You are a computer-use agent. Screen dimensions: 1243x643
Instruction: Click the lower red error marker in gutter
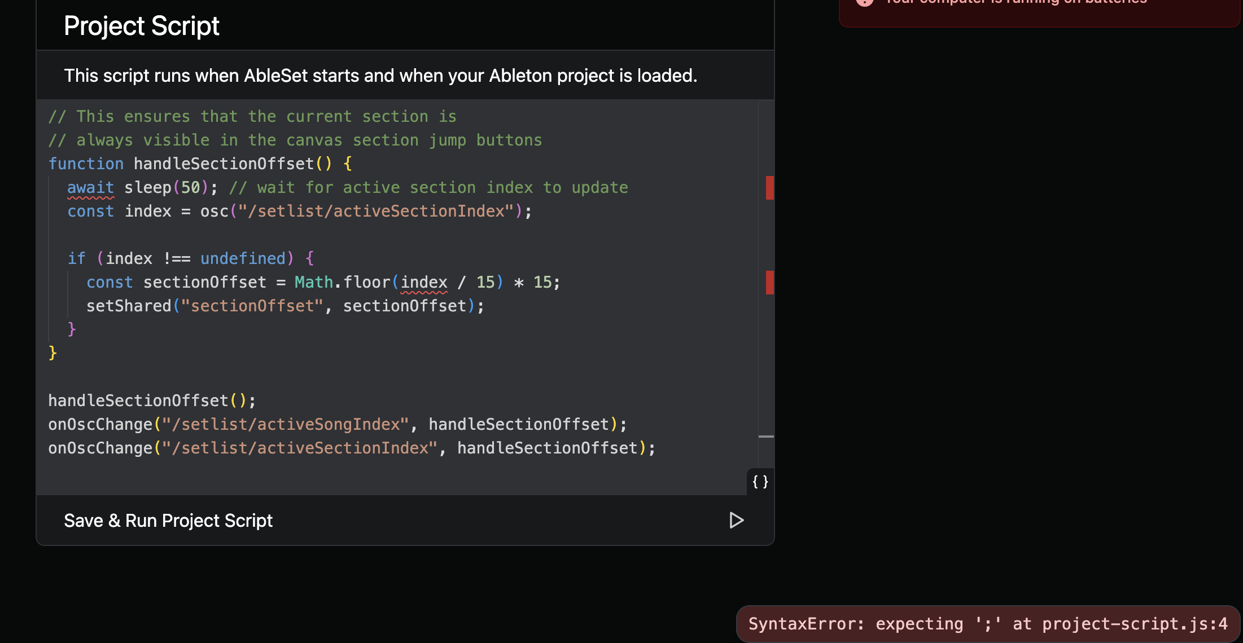[769, 283]
